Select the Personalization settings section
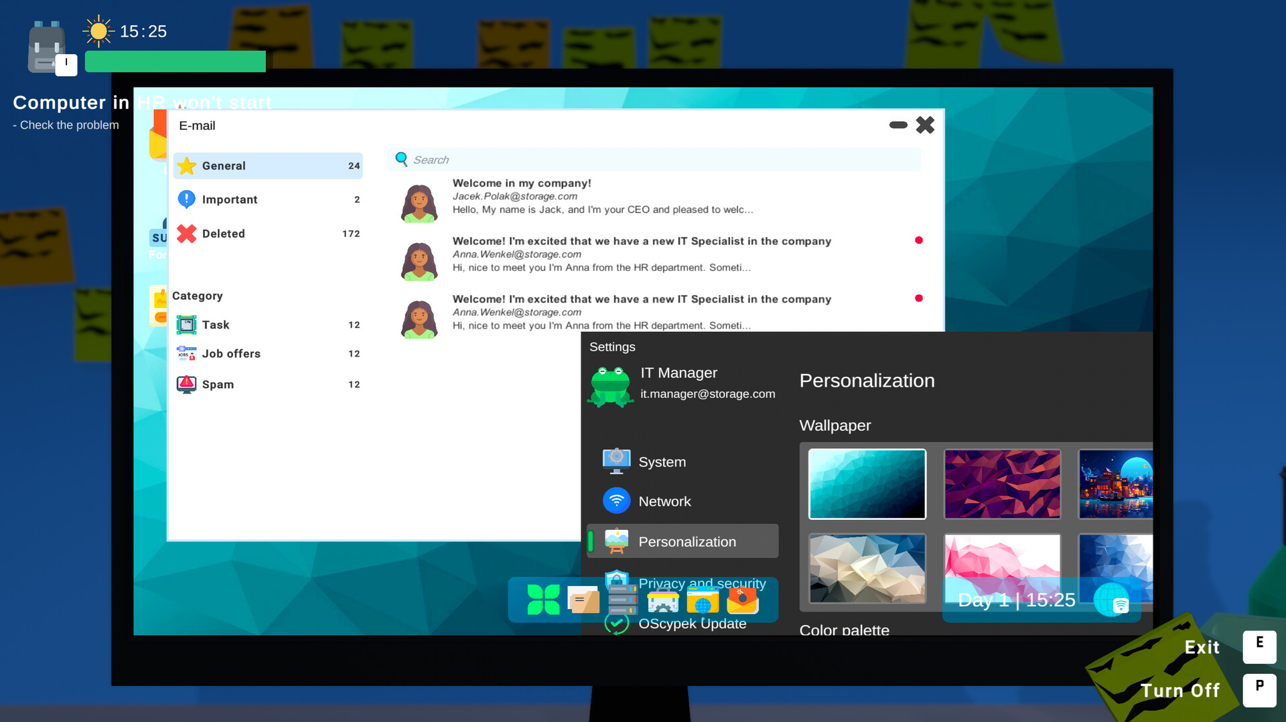Viewport: 1286px width, 722px height. [x=683, y=541]
